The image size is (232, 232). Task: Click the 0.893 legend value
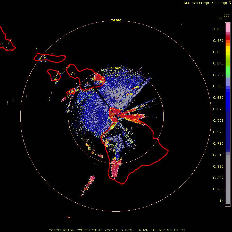coord(218,52)
